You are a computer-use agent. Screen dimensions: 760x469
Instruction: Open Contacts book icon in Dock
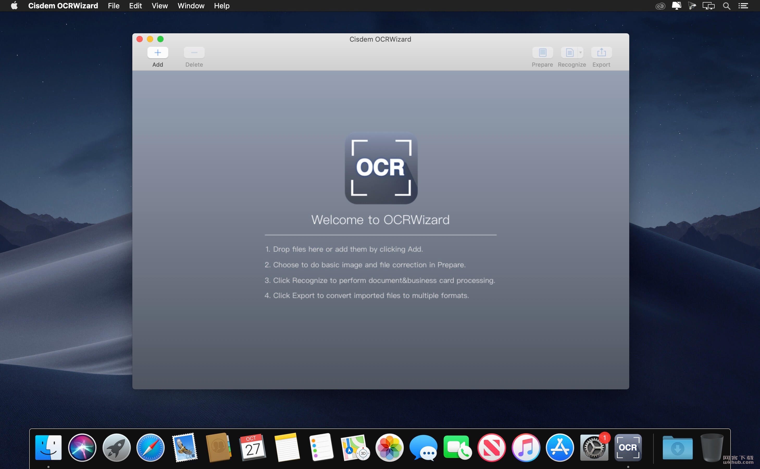(x=219, y=448)
